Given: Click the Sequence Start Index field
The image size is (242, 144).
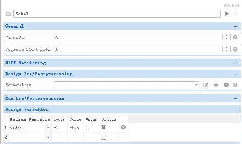Looking at the screenshot, I should [138, 49].
